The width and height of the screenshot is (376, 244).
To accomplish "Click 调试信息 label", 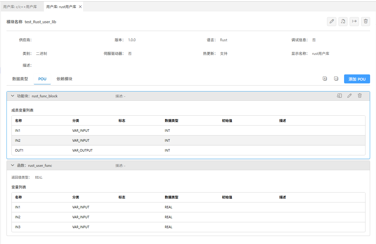I will (299, 40).
